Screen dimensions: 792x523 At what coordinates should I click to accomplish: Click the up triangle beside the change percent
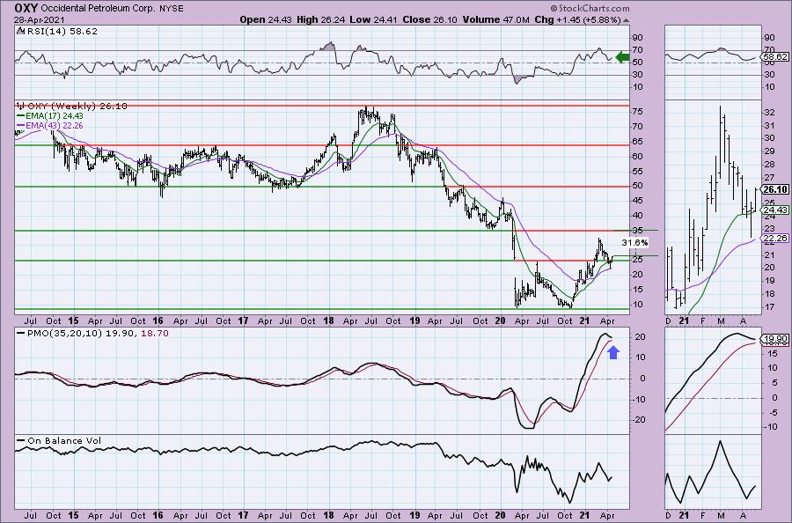pos(627,20)
